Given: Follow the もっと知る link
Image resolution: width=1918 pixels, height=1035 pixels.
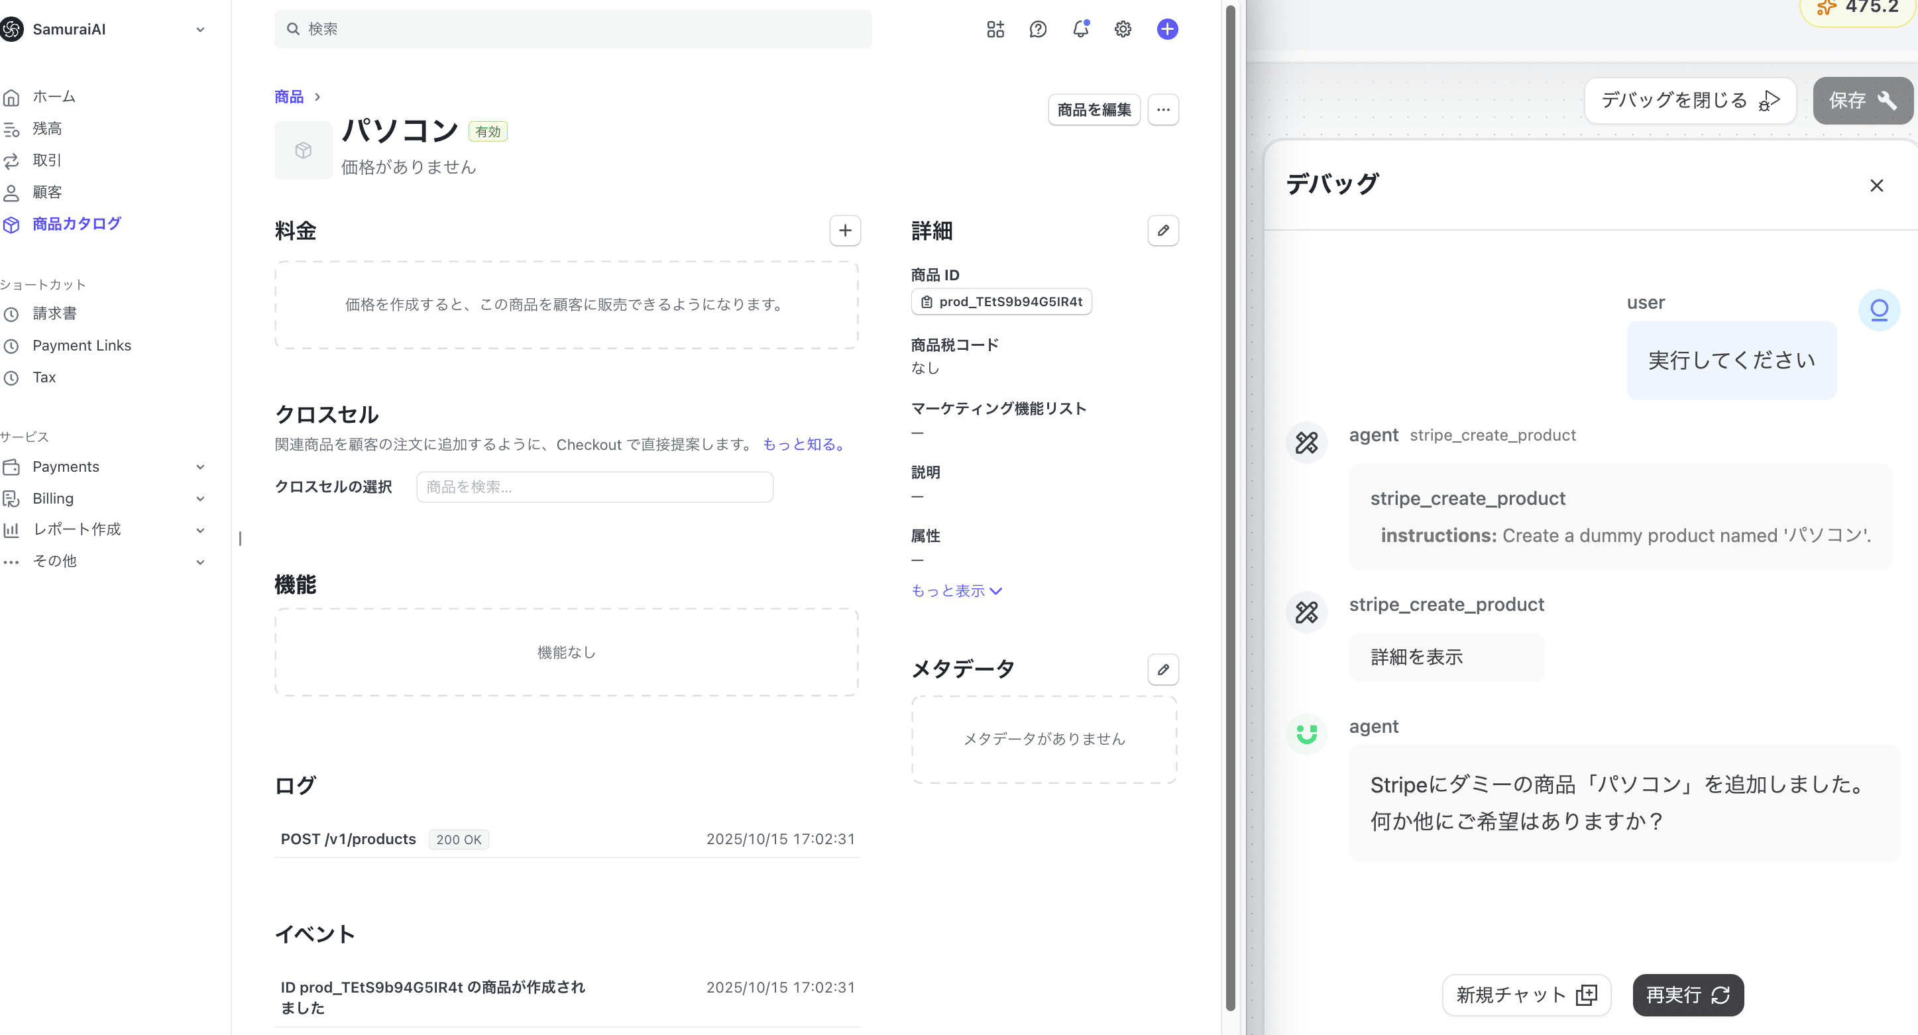Looking at the screenshot, I should tap(803, 445).
